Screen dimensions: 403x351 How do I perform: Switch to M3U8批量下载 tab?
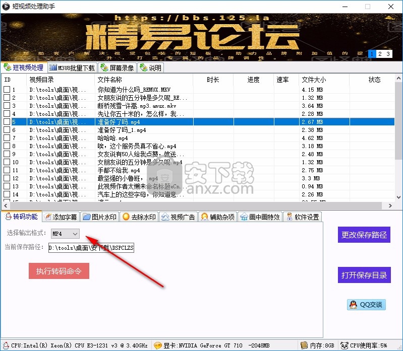point(72,68)
